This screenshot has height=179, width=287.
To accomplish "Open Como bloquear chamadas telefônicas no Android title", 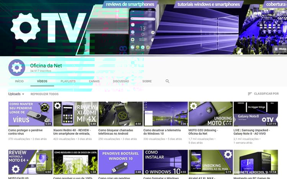I will (x=116, y=132).
